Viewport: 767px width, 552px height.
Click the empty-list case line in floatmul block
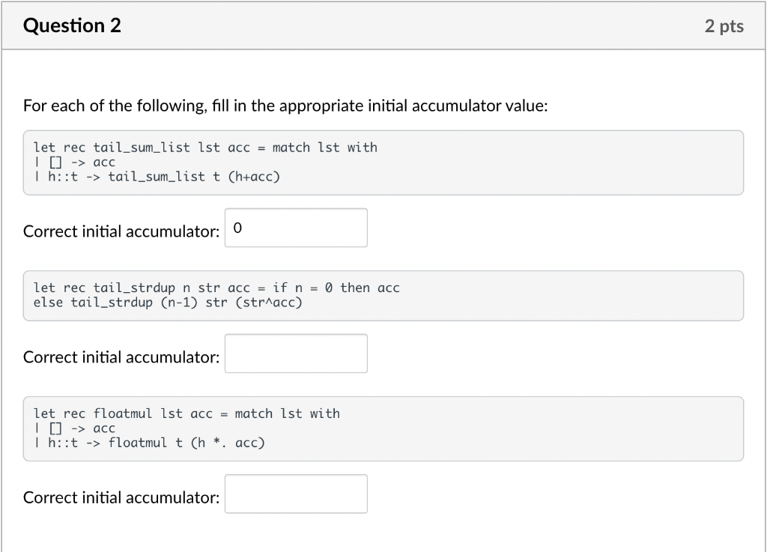pyautogui.click(x=75, y=428)
